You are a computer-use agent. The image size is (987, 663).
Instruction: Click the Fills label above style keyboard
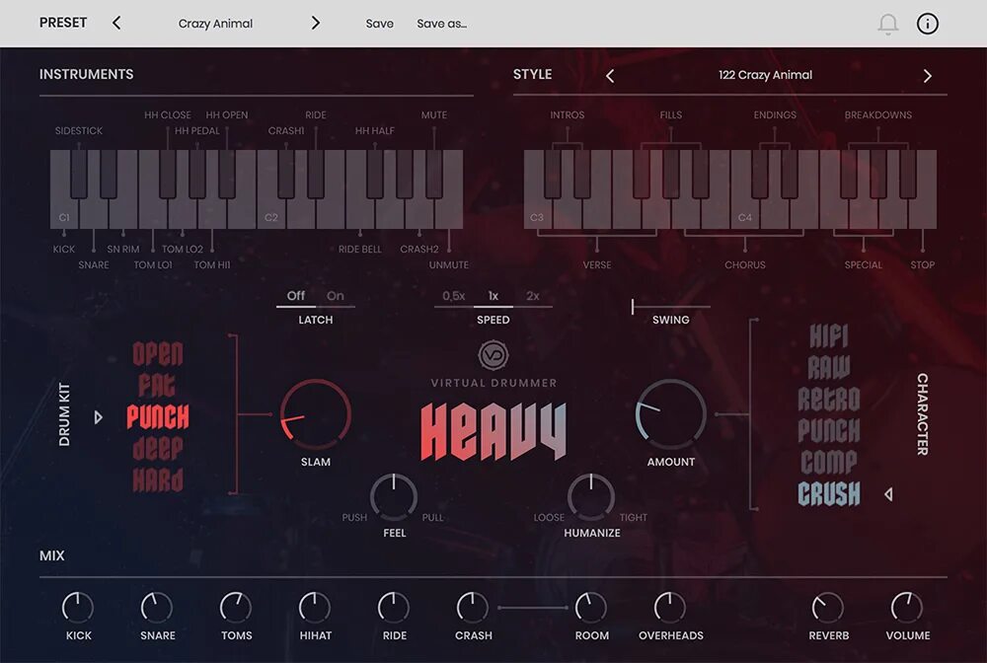[x=671, y=115]
